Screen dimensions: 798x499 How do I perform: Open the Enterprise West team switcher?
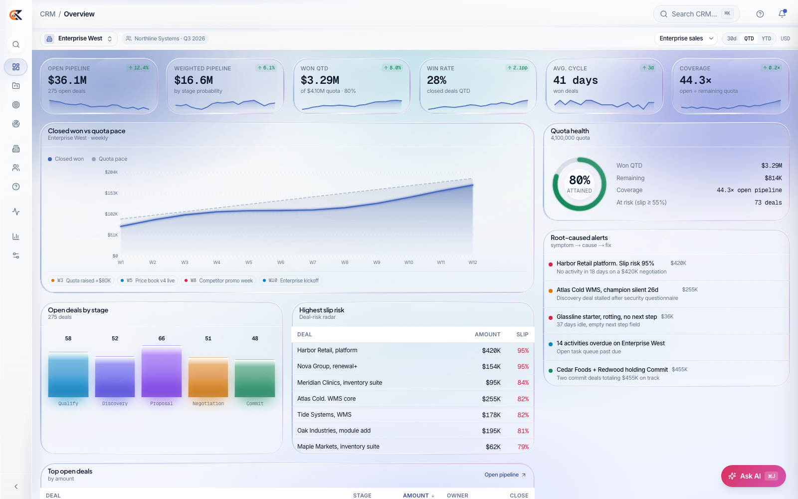pos(79,38)
